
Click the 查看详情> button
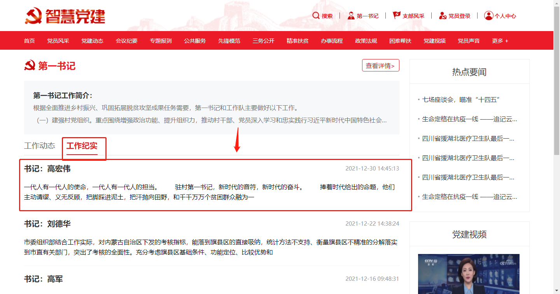(380, 66)
